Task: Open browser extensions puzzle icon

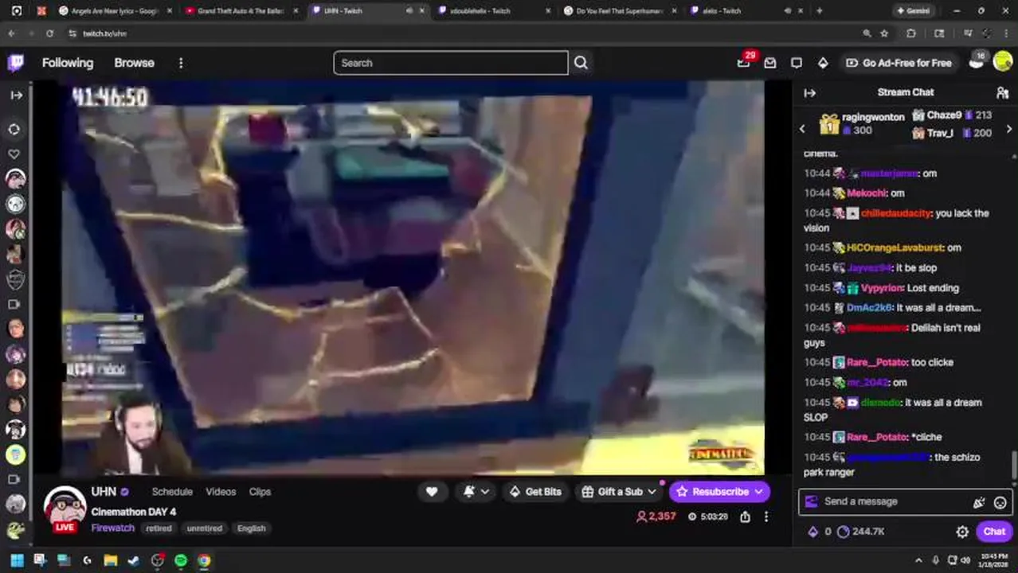Action: pos(911,33)
